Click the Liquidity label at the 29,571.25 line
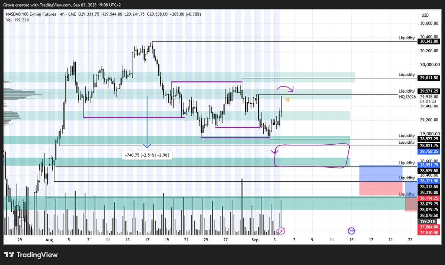This screenshot has height=265, width=445. [x=407, y=91]
